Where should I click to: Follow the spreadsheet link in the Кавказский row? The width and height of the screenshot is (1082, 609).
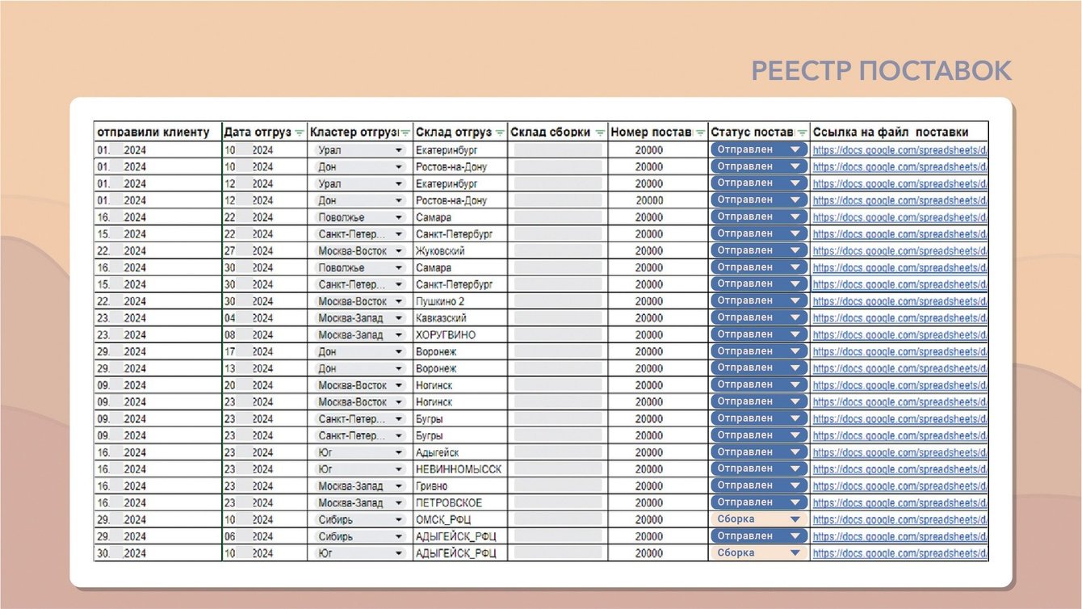pyautogui.click(x=900, y=318)
